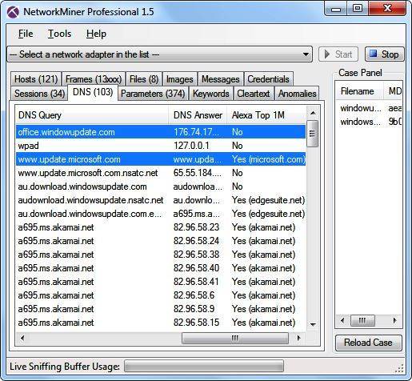This screenshot has height=381, width=412.
Task: Click the DNS list scroll-right arrow
Action: (299, 339)
